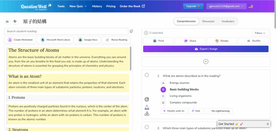Click the Revise Reading pencil icon
This screenshot has width=276, height=131.
pos(107,40)
